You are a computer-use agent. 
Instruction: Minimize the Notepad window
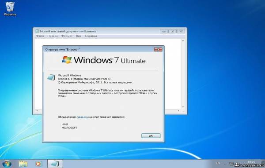[164, 31]
